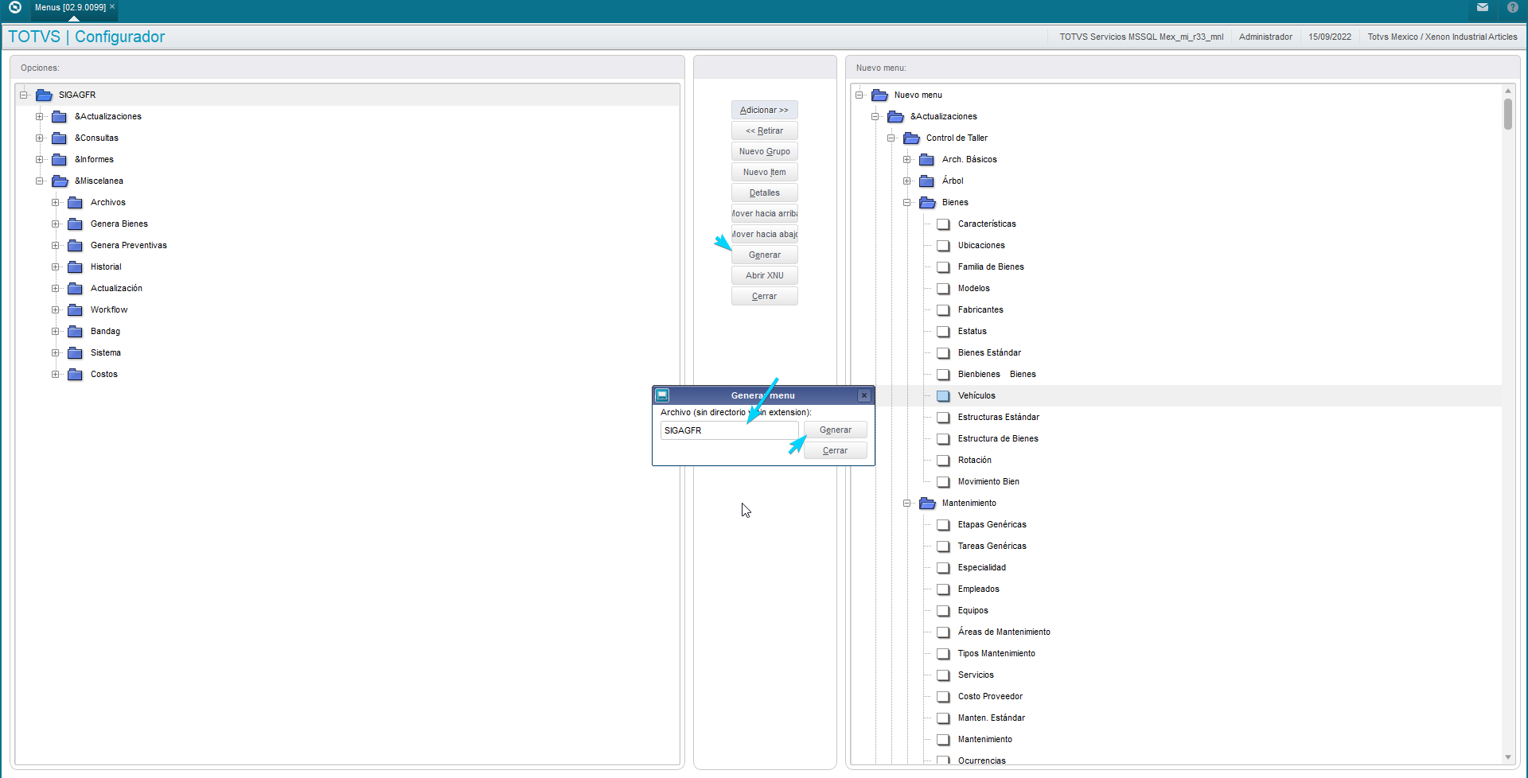
Task: Click the Ubicaciones item icon
Action: point(943,245)
